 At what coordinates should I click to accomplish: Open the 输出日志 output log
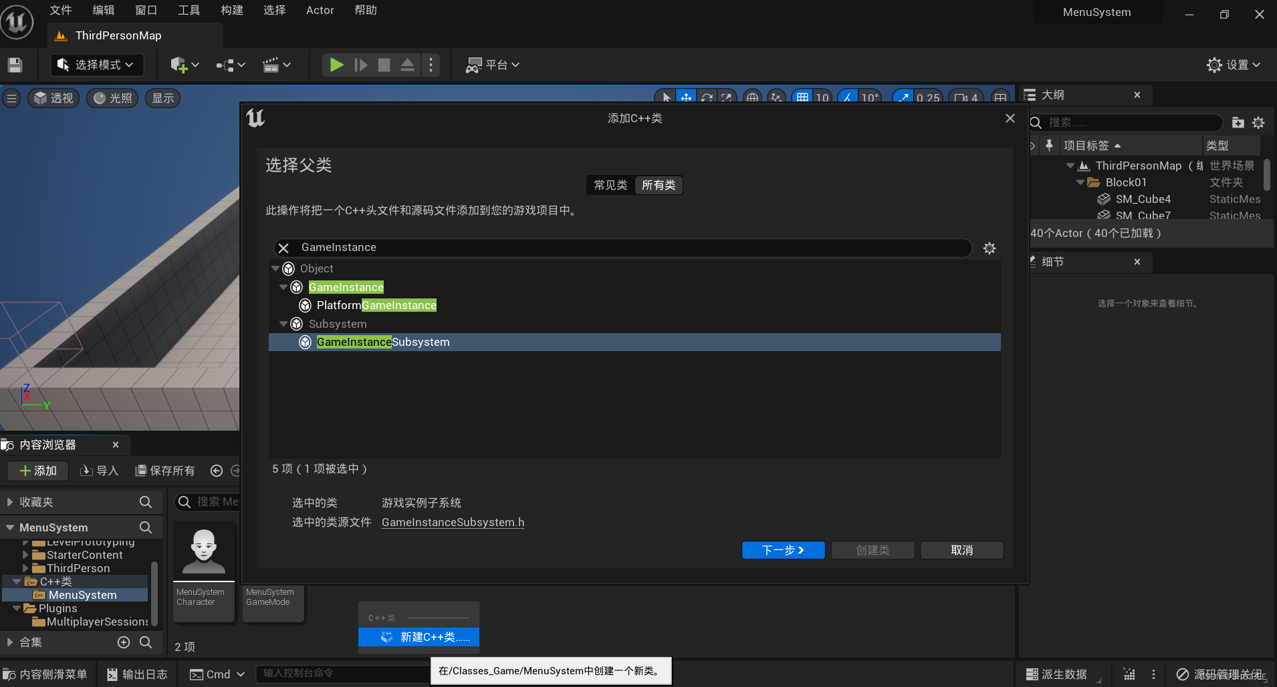click(136, 674)
